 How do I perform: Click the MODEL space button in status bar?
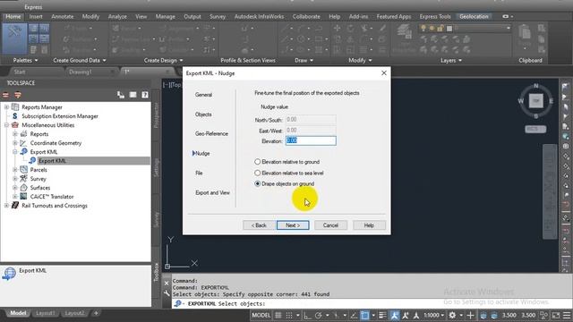point(261,315)
